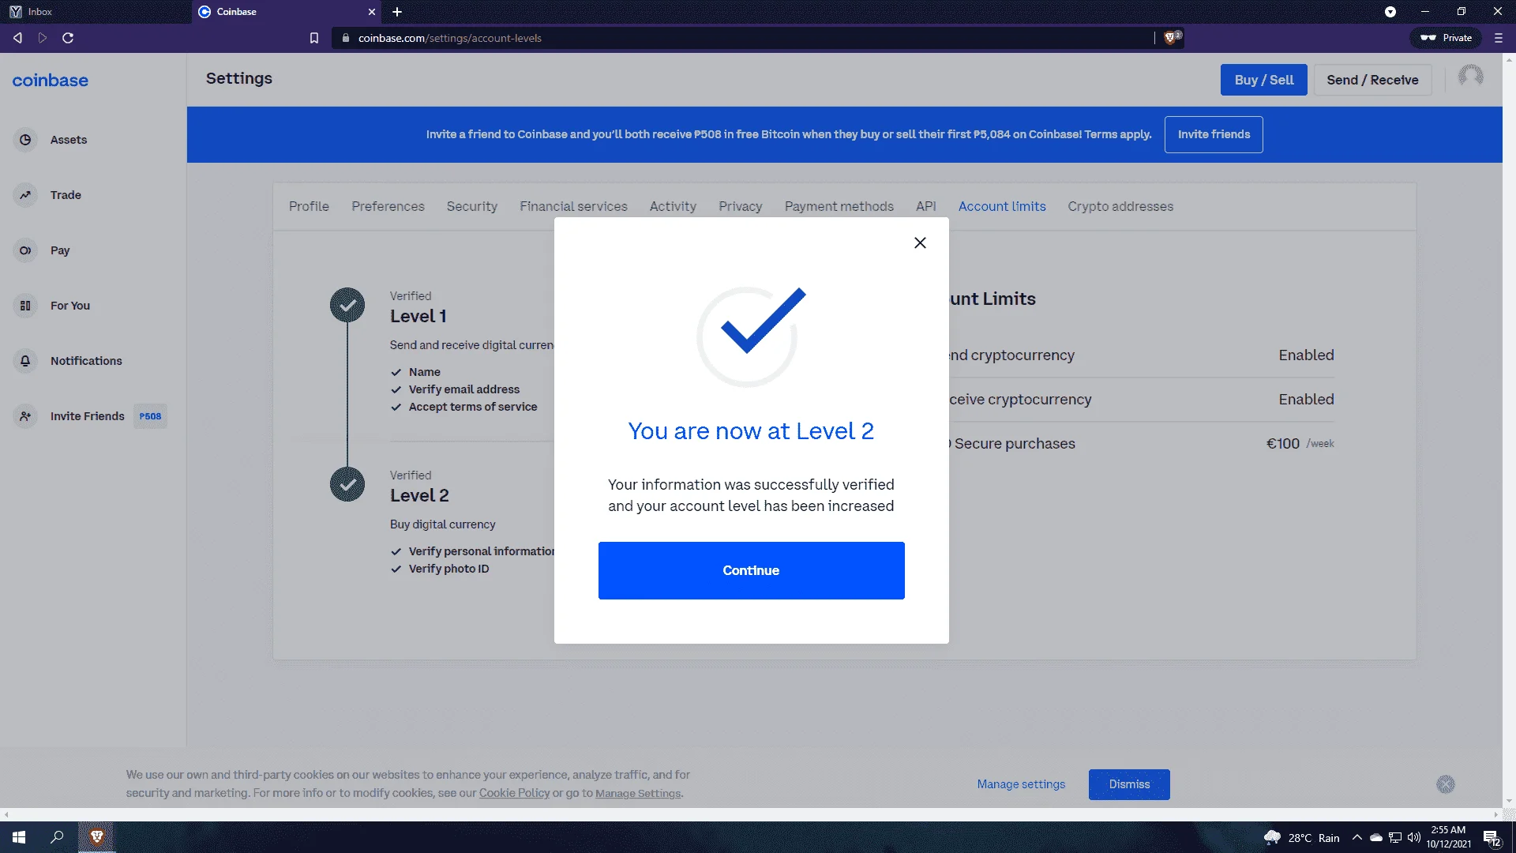The image size is (1516, 853).
Task: Open Brave Shields icon
Action: (1171, 37)
